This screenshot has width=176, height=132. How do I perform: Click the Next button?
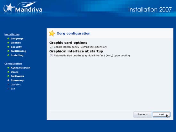pos(161,114)
